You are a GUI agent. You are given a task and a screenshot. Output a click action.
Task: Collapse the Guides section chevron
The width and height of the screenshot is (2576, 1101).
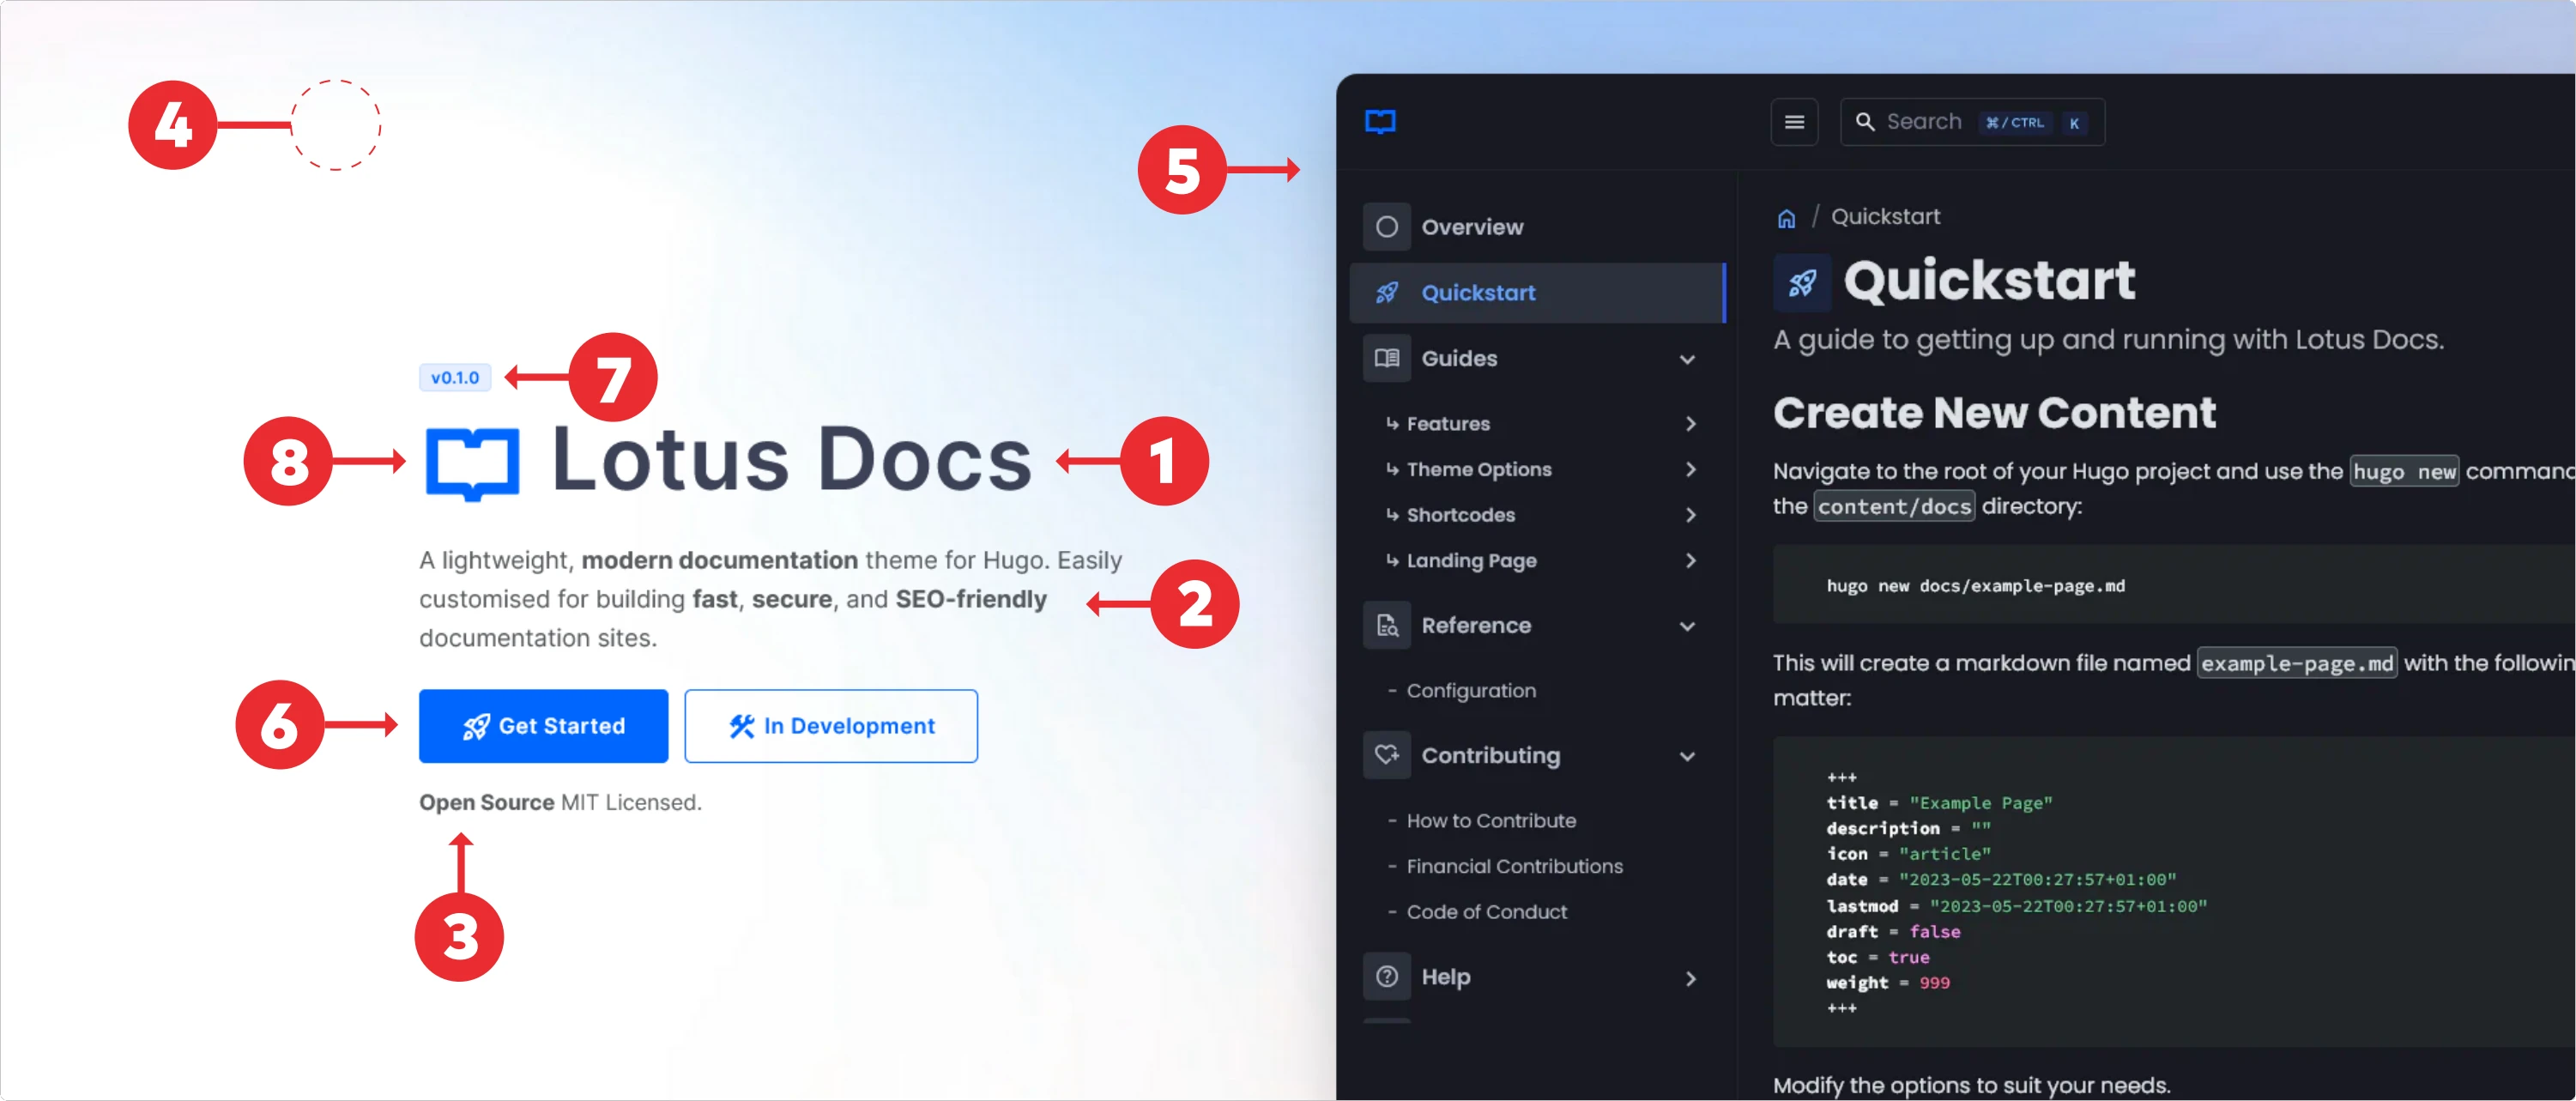tap(1687, 359)
